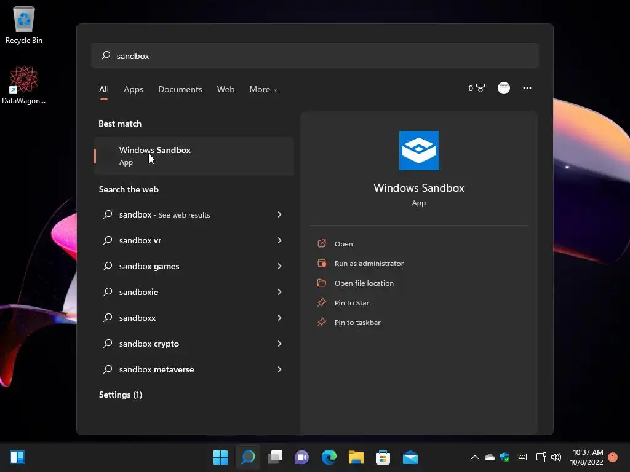Click the Search magnifier on the taskbar
The width and height of the screenshot is (630, 472).
[248, 457]
